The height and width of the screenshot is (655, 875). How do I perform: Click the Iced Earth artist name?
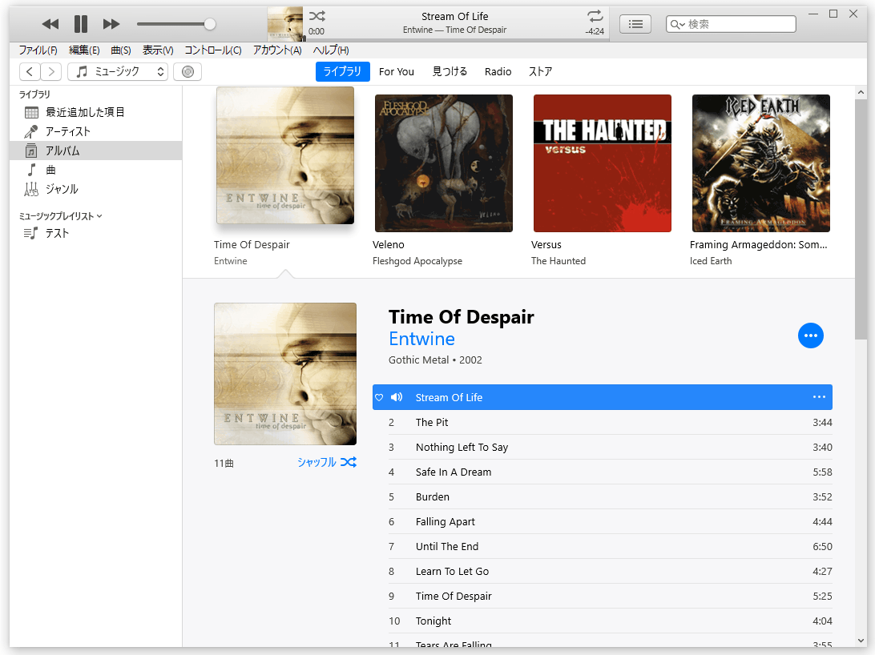[711, 261]
